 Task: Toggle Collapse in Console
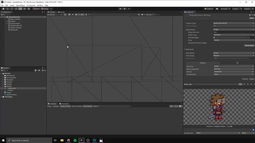coord(56,106)
